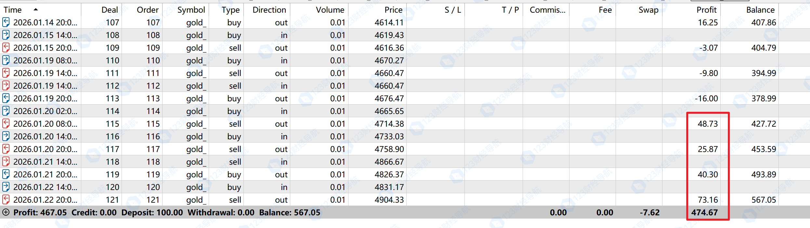Sort by the Profit column header

point(706,10)
